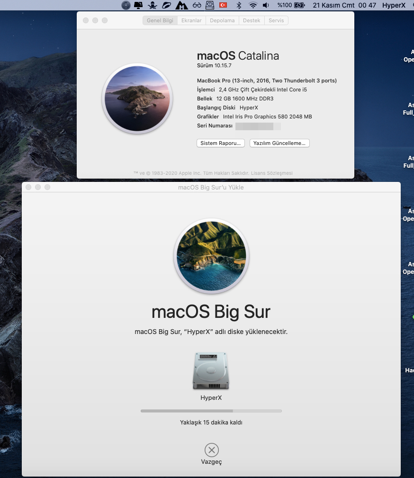
Task: Cancel installation with the Vazgeç X button
Action: 211,450
